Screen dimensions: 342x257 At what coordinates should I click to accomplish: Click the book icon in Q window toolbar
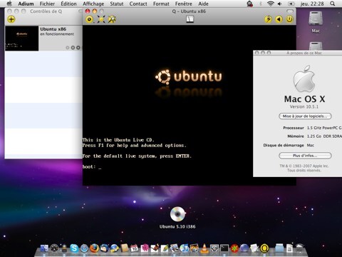point(190,19)
